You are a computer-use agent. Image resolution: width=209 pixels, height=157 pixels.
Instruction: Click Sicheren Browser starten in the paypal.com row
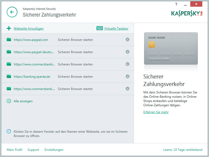tap(75, 40)
